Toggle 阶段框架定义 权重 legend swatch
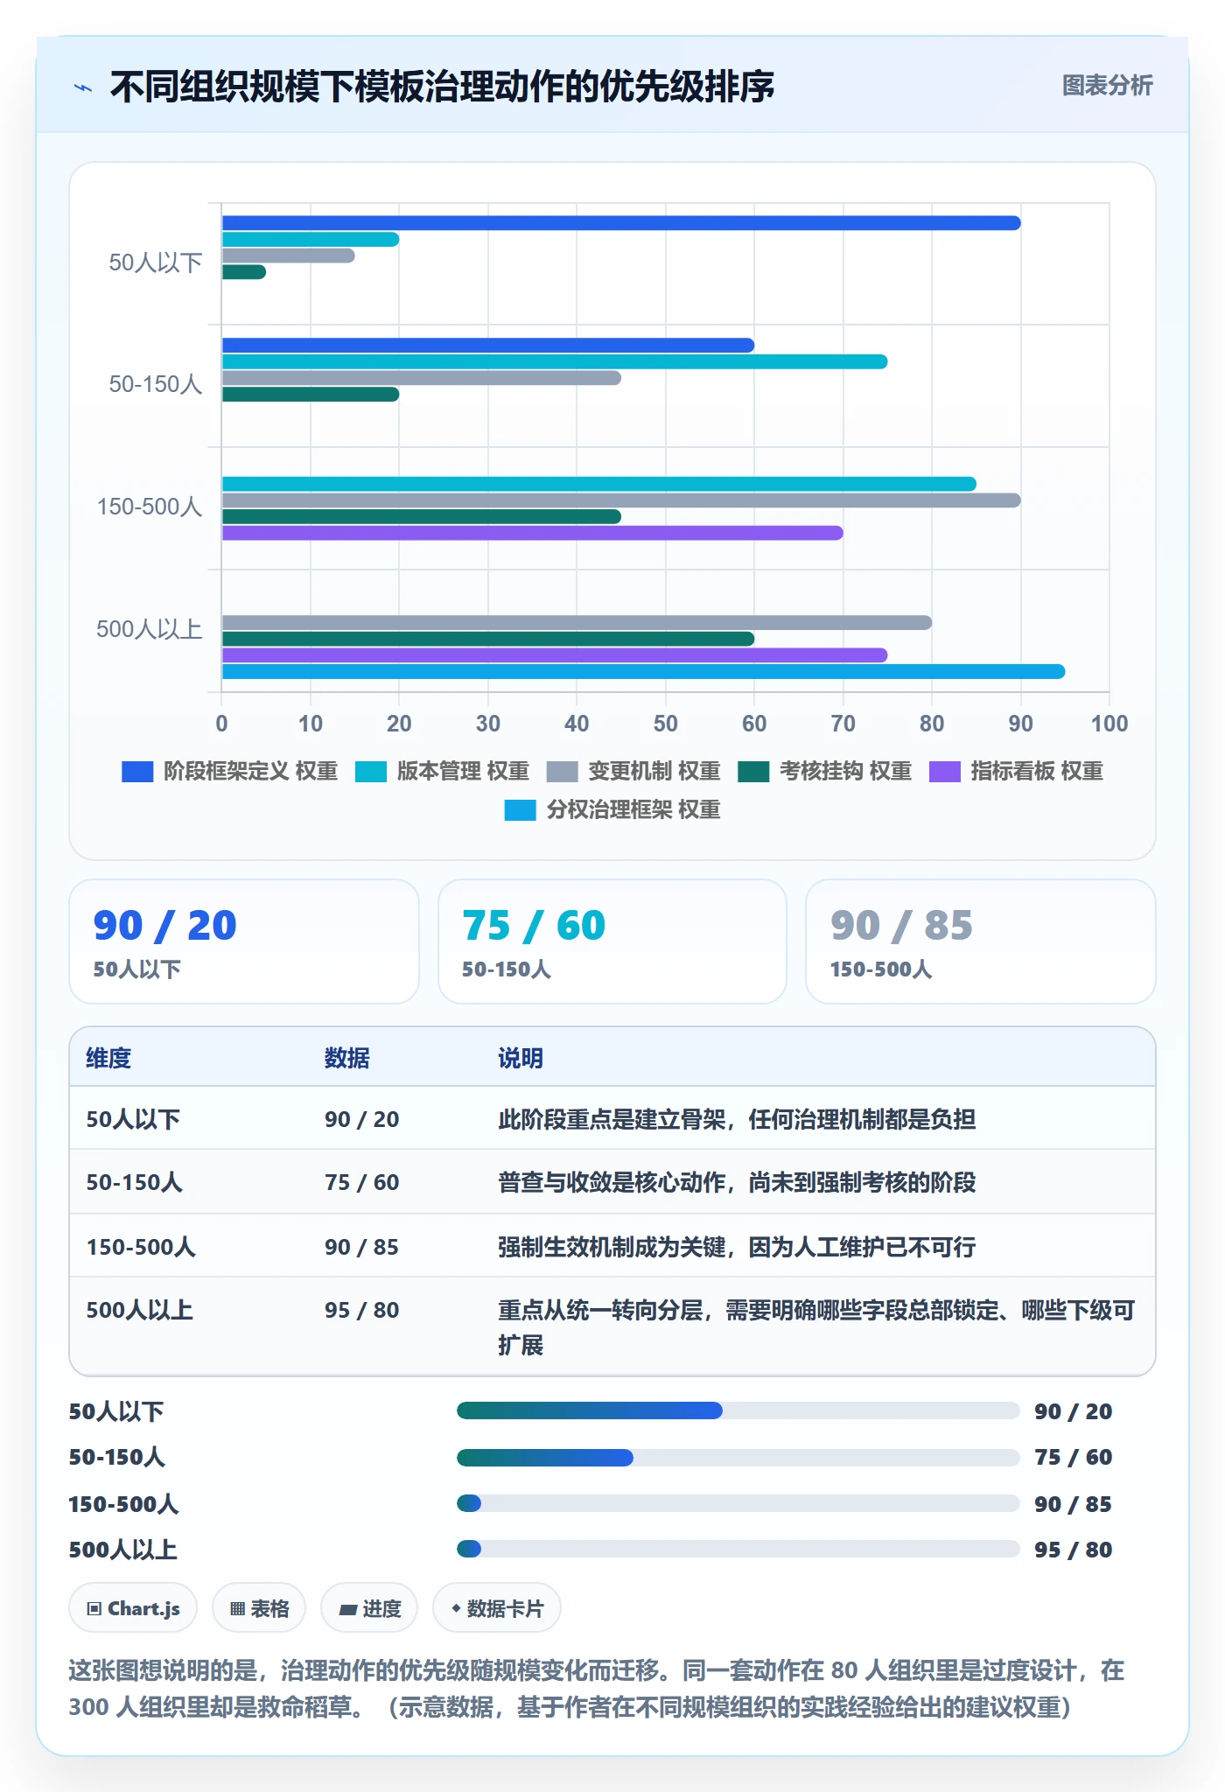Screen dimensions: 1225x1792 (x=137, y=771)
